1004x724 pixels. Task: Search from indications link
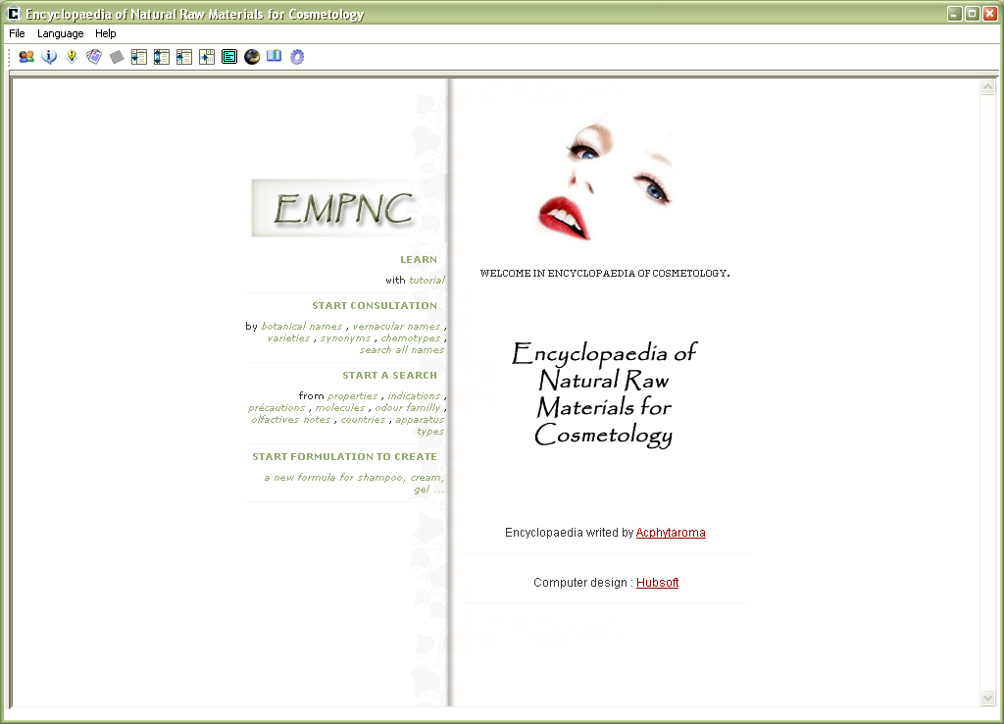point(414,396)
